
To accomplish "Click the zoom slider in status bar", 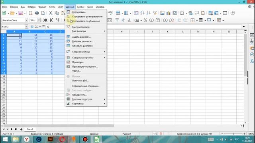I will [233, 134].
